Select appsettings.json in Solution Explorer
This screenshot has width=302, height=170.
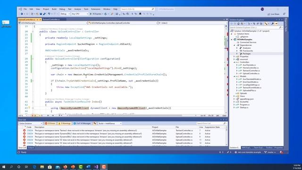pyautogui.click(x=246, y=99)
